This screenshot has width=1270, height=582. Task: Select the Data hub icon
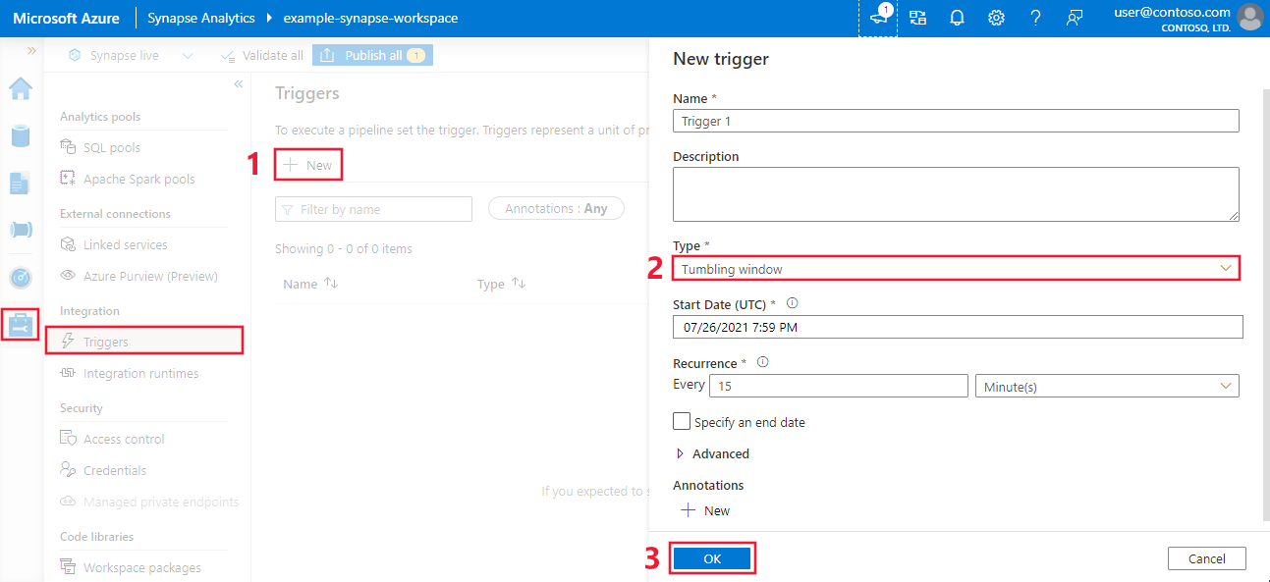[x=20, y=135]
